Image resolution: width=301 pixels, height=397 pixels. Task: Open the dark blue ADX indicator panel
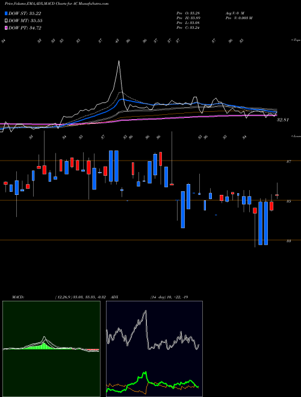[154, 349]
